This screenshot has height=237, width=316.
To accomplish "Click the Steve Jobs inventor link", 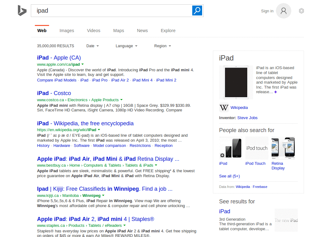I will [x=247, y=118].
